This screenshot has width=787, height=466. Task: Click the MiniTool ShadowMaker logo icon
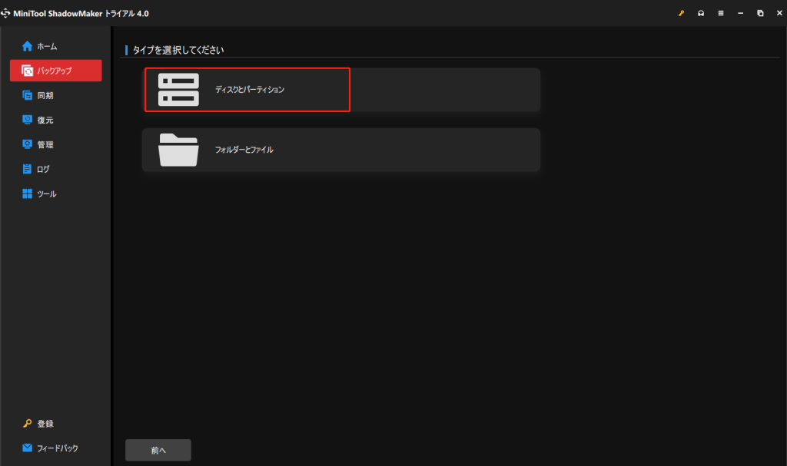[6, 13]
